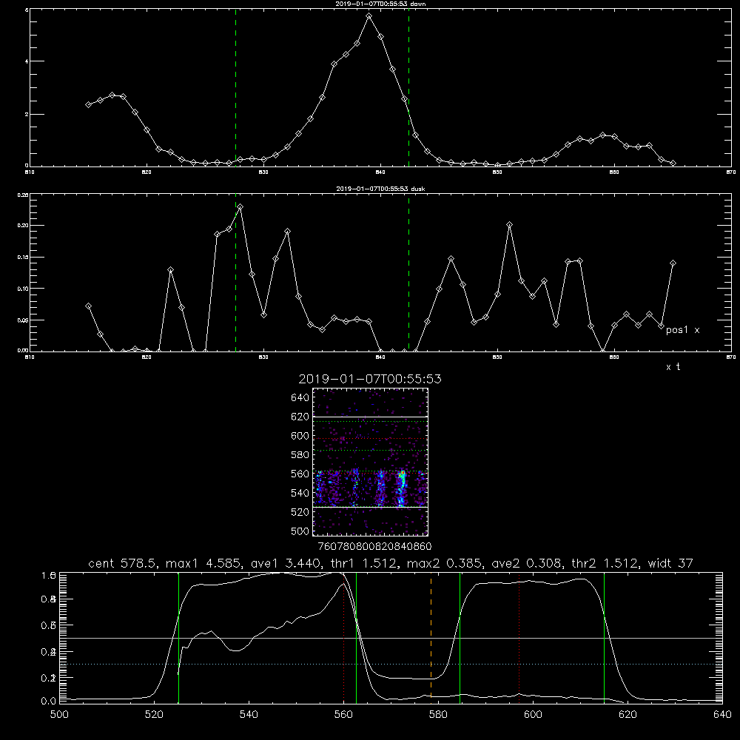Image resolution: width=740 pixels, height=740 pixels.
Task: Click the 580 label on bottom plot x-axis
Action: tap(438, 715)
